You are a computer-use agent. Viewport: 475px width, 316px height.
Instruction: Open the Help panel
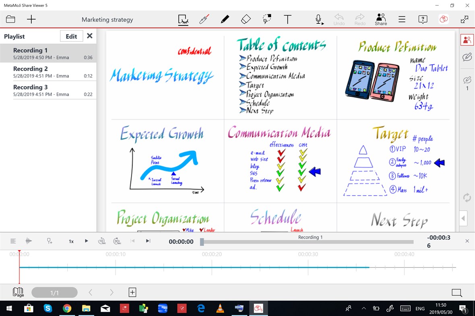coord(422,19)
